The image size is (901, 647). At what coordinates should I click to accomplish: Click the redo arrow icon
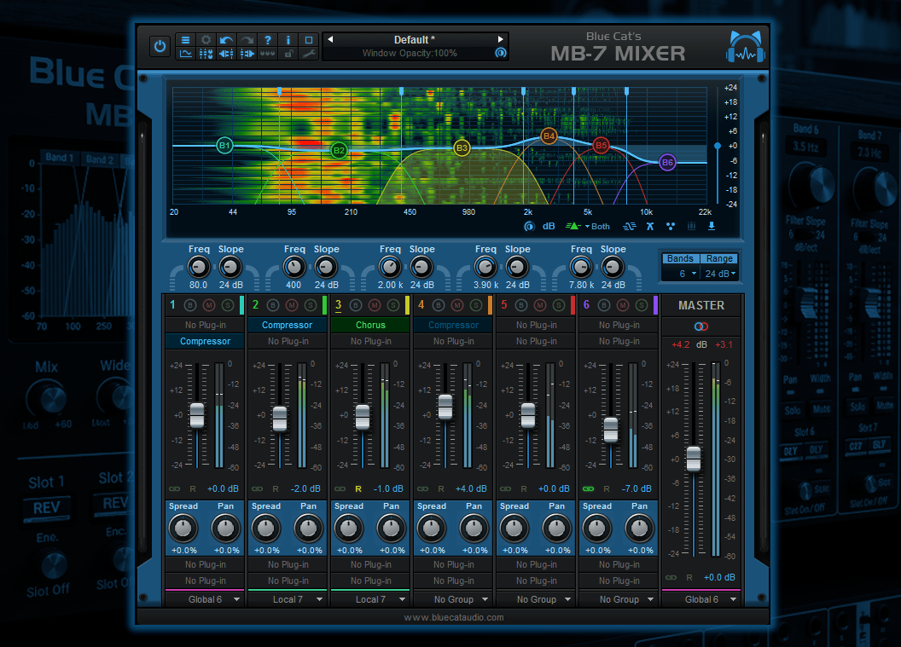click(x=247, y=39)
